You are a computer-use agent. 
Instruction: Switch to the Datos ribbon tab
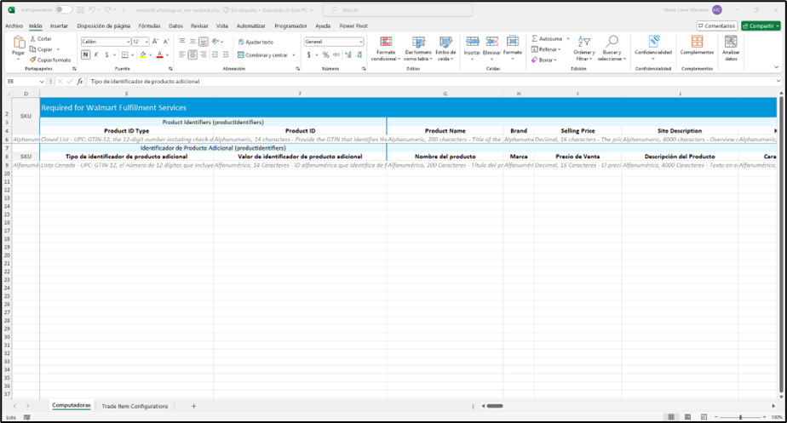coord(175,26)
